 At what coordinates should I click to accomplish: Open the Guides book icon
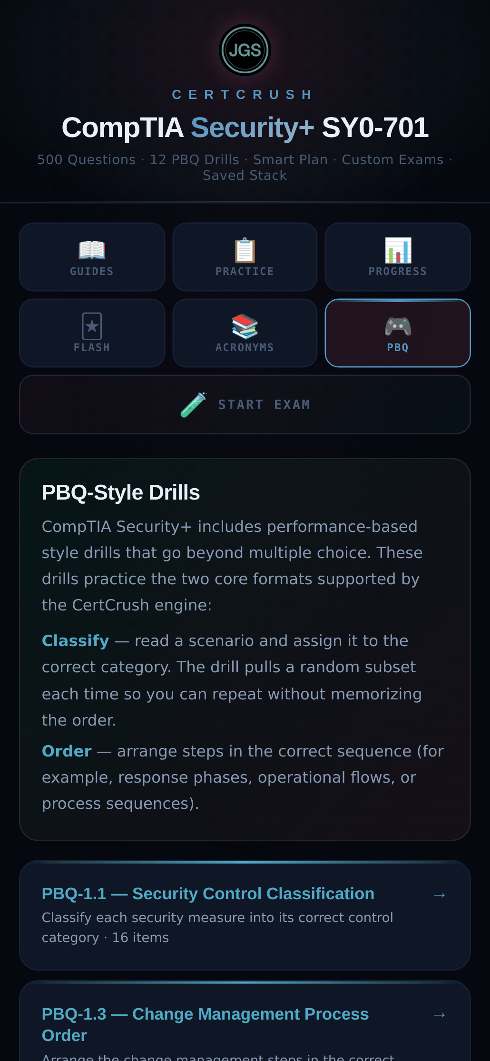click(92, 250)
